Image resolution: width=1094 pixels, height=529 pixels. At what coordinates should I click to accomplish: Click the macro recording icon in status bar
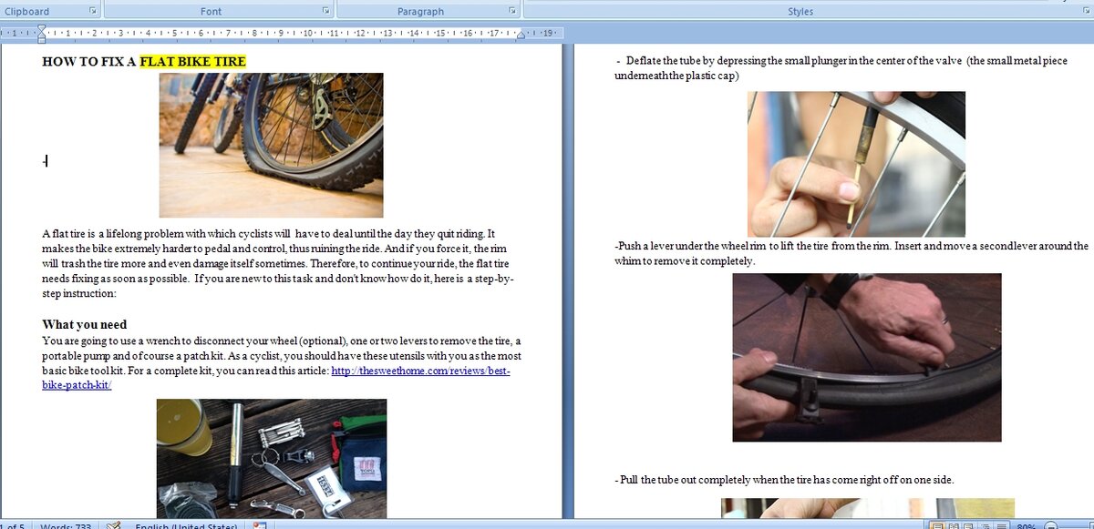click(259, 525)
